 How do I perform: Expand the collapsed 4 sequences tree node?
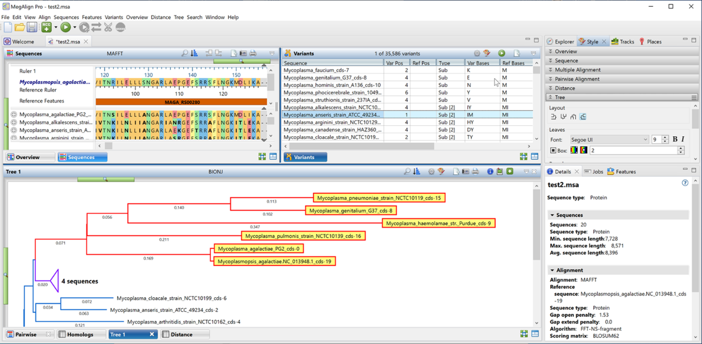click(x=55, y=281)
